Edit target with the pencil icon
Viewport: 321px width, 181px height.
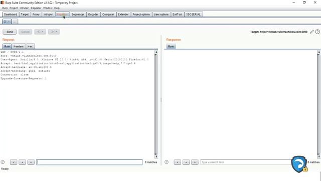coord(312,32)
